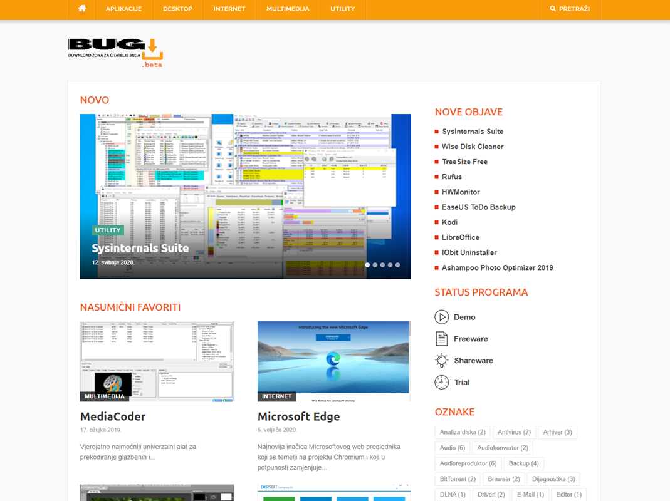Select the Arhiver tag
670x501 pixels.
[557, 432]
